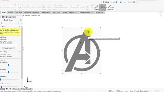Click the Display Style icon

coord(121,2)
